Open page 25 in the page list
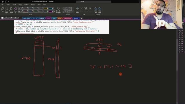The height and width of the screenshot is (104, 185). (181, 37)
